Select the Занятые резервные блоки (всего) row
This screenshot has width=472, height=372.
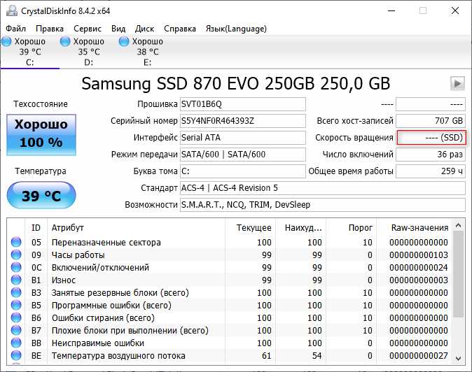tap(230, 293)
